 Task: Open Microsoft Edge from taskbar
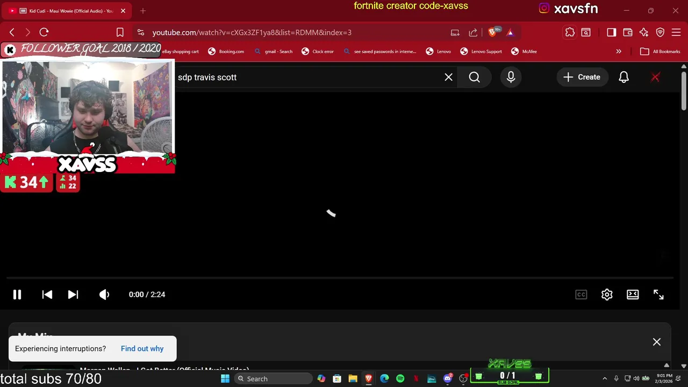tap(384, 379)
